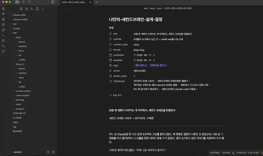Remove the 개인-위키 tag
Image resolution: width=263 pixels, height=156 pixels.
click(x=146, y=65)
